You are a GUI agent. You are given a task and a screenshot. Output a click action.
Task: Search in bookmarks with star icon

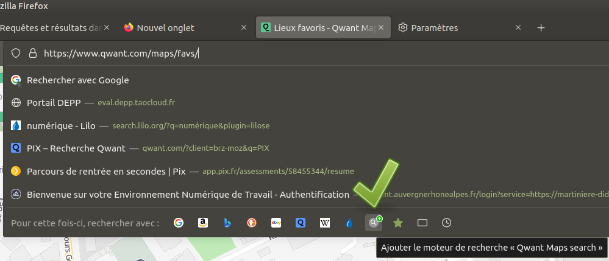(x=397, y=223)
